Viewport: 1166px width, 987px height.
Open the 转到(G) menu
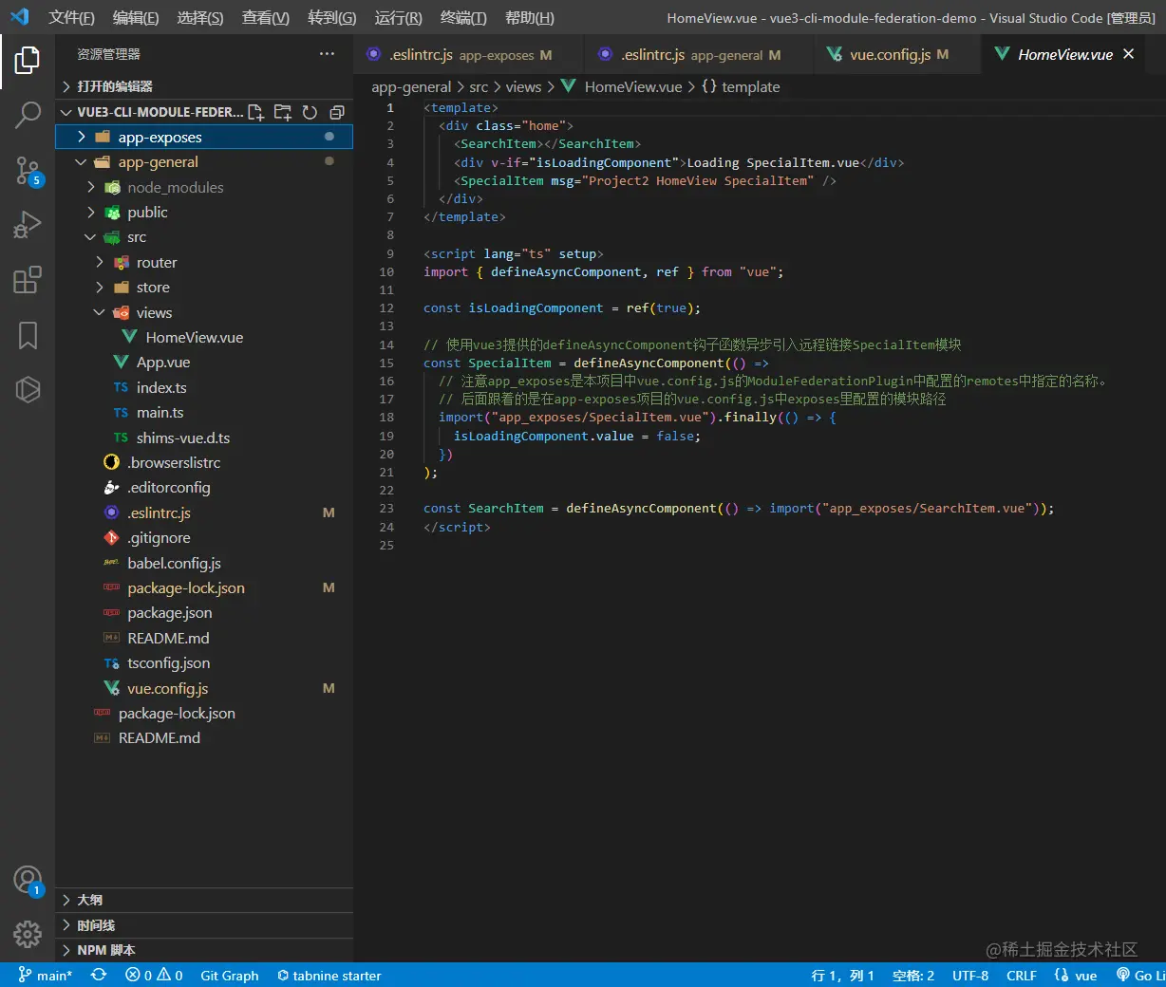tap(332, 18)
